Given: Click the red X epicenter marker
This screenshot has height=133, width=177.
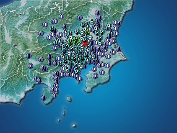Looking at the screenshot, I should pyautogui.click(x=85, y=44).
